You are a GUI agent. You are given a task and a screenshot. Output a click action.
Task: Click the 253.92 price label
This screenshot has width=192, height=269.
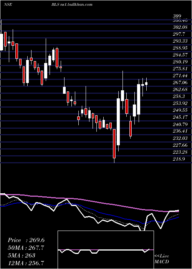(180, 103)
